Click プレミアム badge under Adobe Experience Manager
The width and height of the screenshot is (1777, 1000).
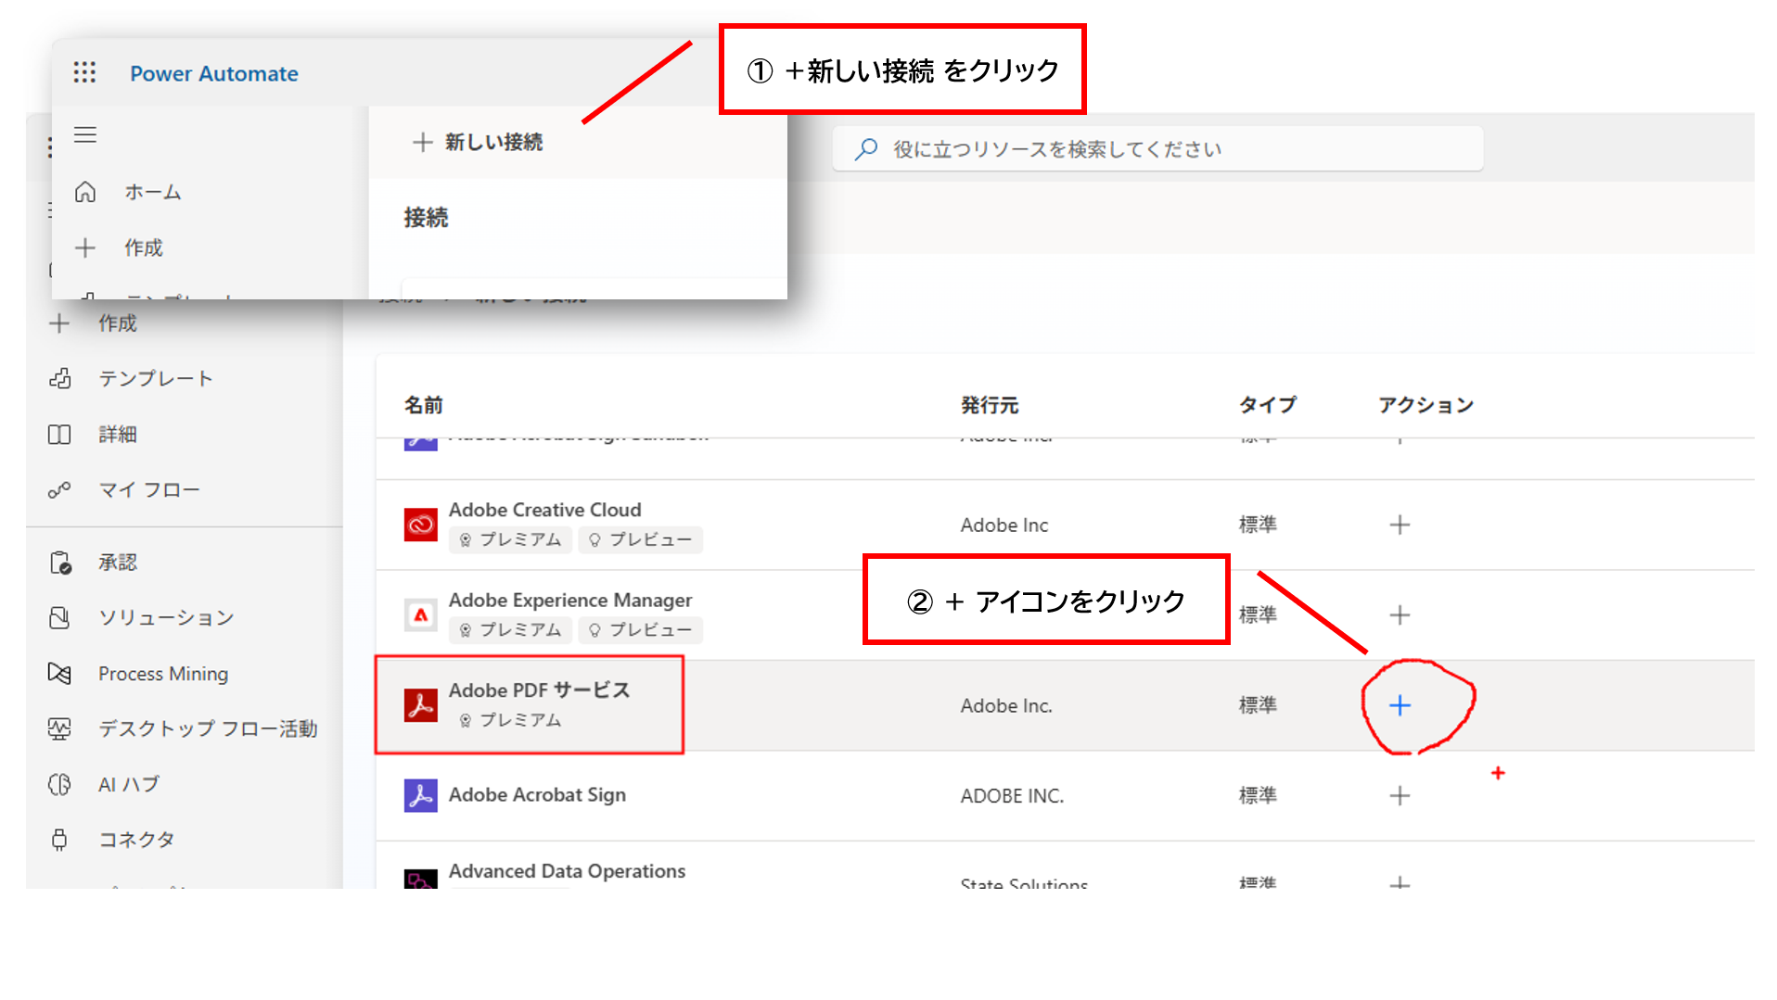[x=511, y=630]
